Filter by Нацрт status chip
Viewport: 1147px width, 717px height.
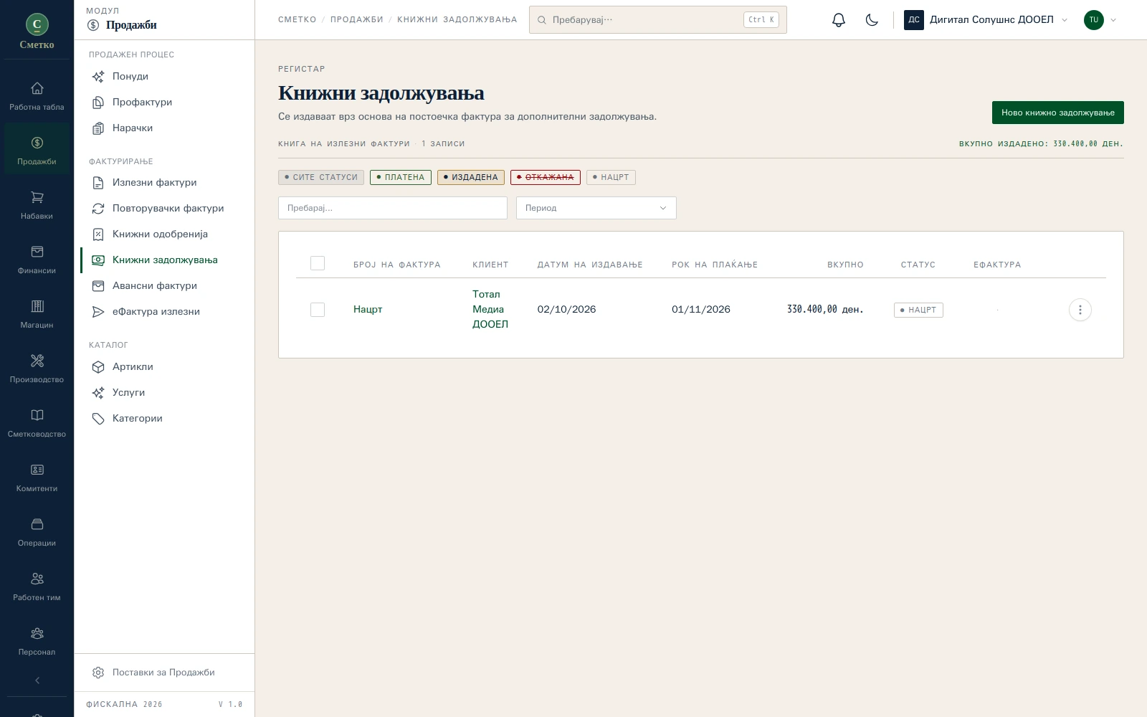(611, 177)
